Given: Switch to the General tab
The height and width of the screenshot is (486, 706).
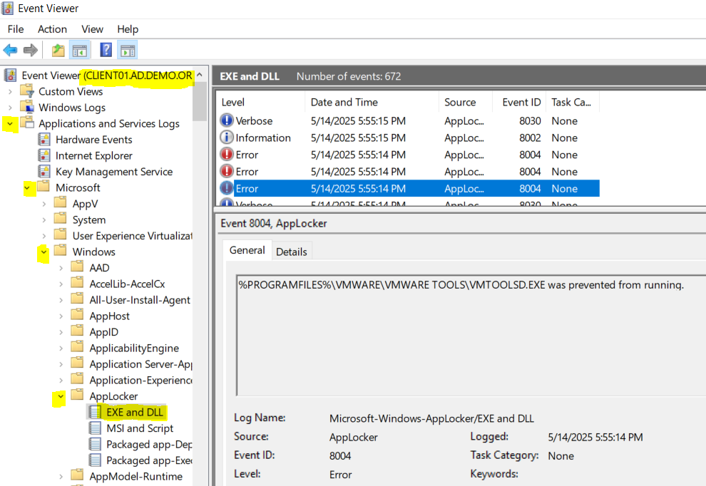Looking at the screenshot, I should point(247,250).
